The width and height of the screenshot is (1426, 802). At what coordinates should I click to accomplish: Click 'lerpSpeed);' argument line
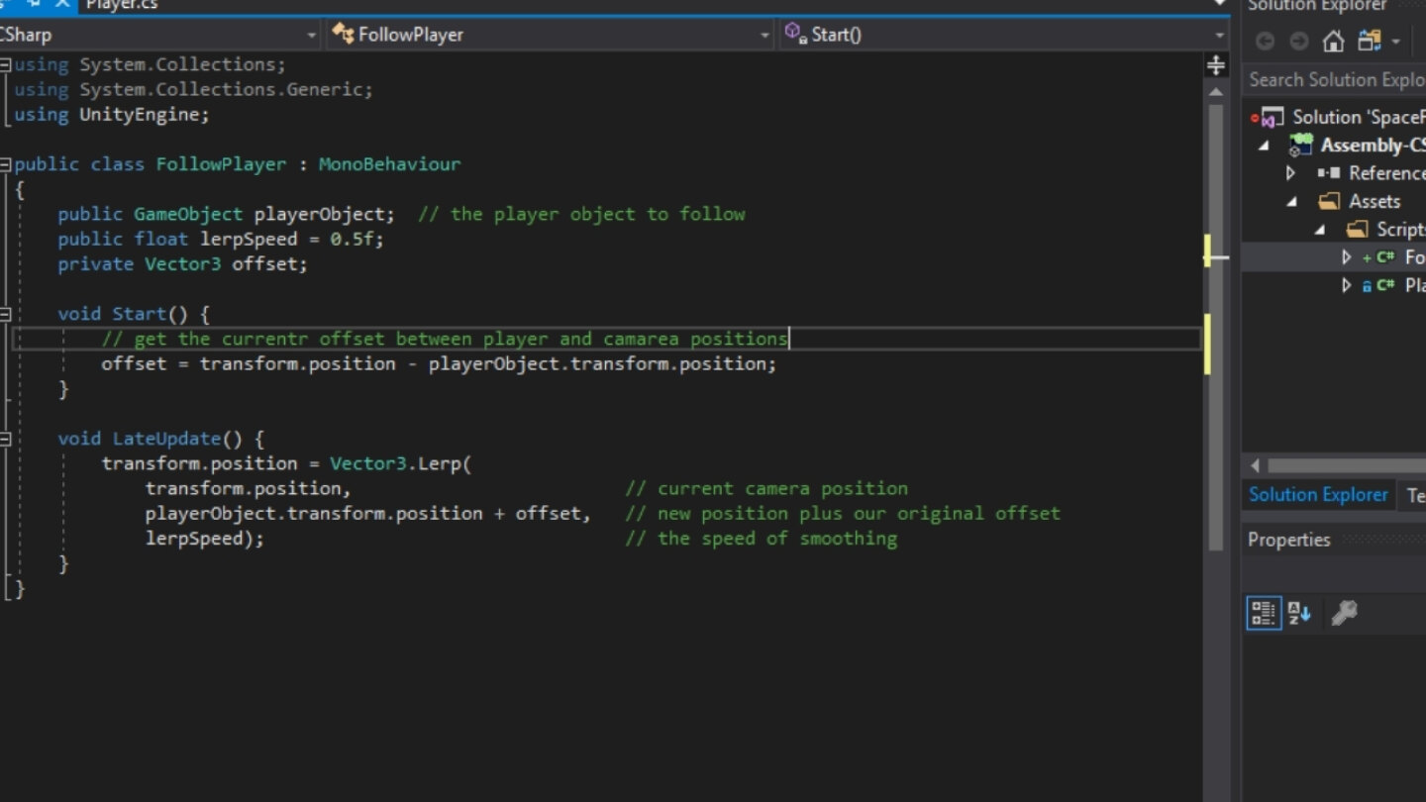[x=205, y=539]
